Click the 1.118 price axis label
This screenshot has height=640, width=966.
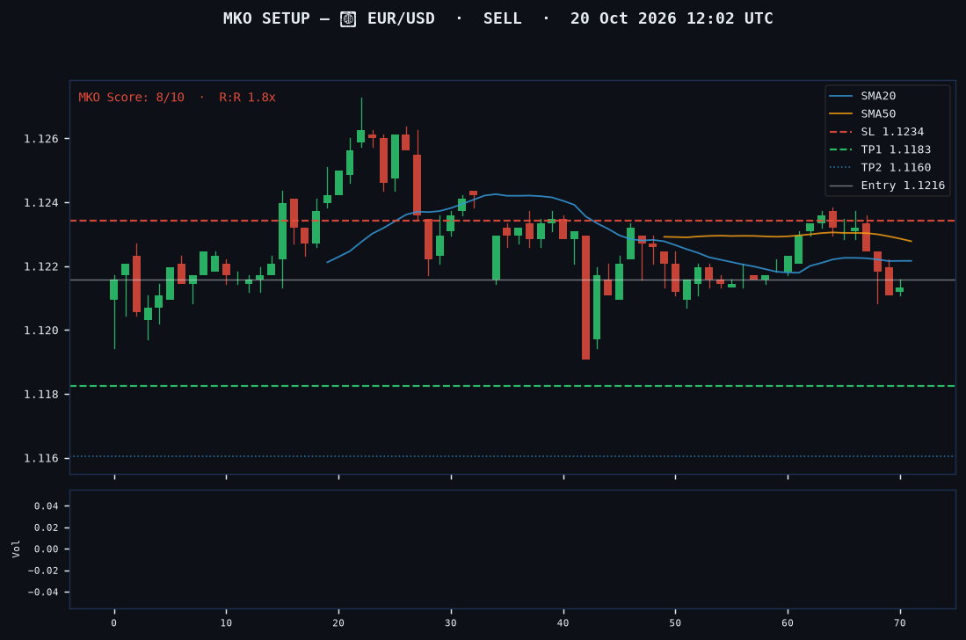point(41,394)
